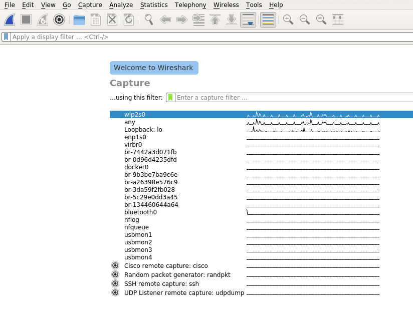Screen dimensions: 413x324
Task: Select the any interface row
Action: [261, 122]
